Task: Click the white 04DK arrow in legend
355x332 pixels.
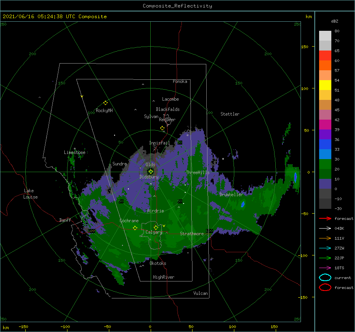Action: tap(325, 228)
